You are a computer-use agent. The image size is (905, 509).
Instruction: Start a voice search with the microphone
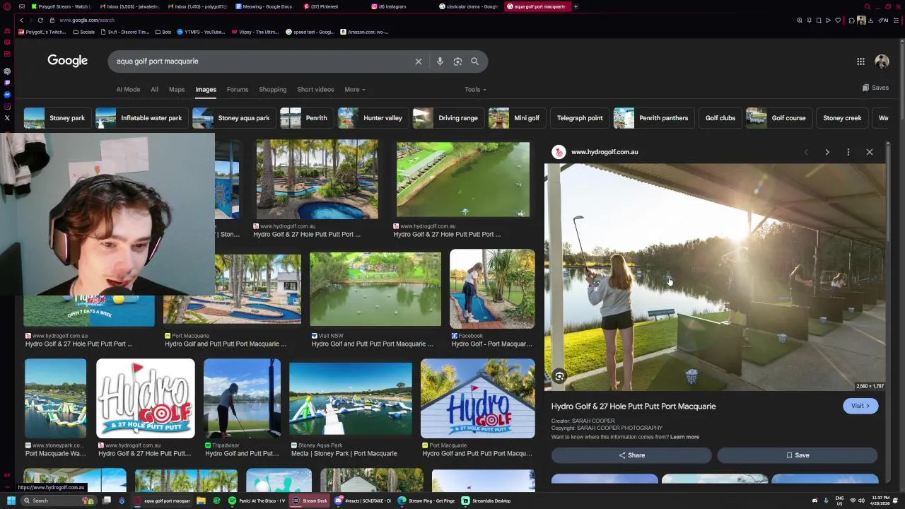(440, 62)
